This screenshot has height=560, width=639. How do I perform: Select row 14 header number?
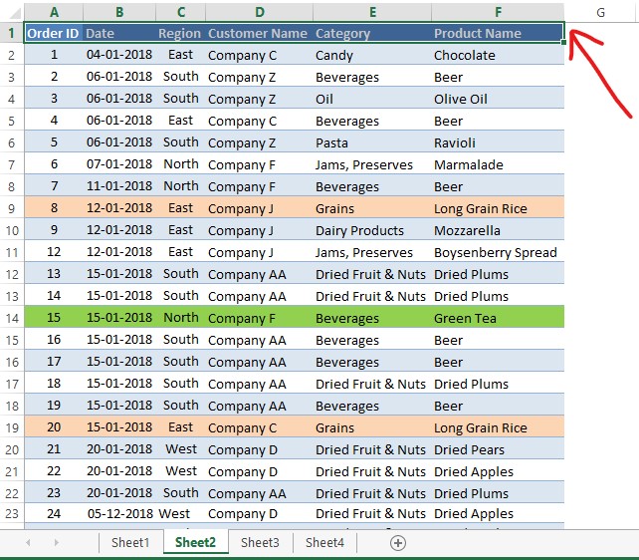pos(11,318)
